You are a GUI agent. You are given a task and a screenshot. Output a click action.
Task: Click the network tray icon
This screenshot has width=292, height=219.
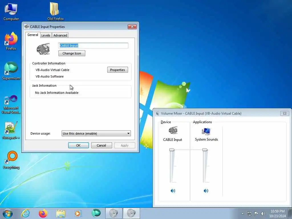tap(249, 214)
